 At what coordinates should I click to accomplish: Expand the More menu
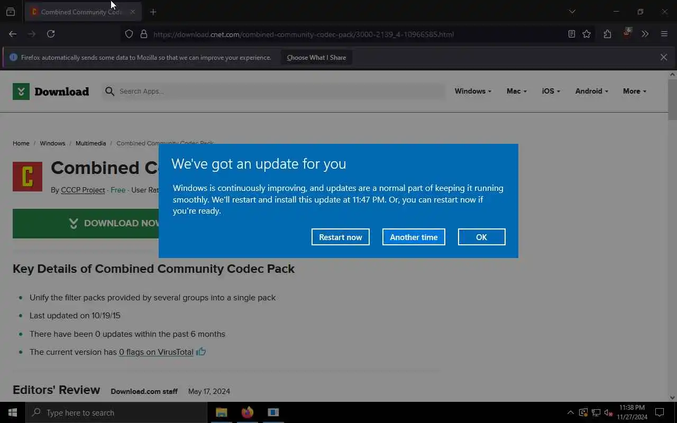click(634, 91)
